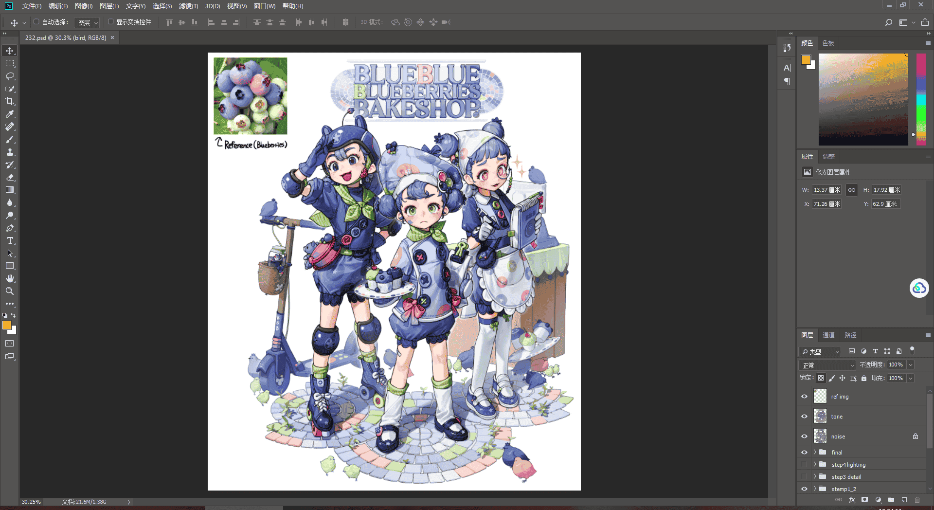Screen dimensions: 934x510
Task: Select the Zoom tool
Action: point(10,291)
